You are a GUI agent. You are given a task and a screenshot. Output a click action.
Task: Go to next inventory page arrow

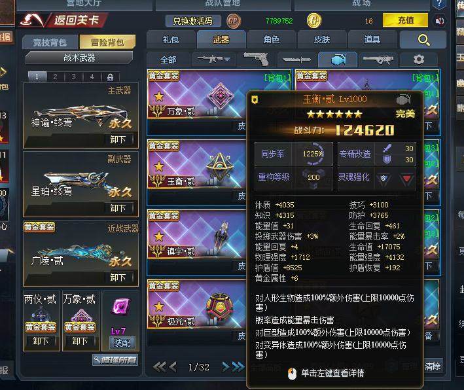pos(226,367)
